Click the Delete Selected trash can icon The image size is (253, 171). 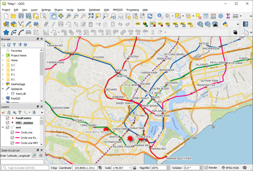tap(91, 24)
